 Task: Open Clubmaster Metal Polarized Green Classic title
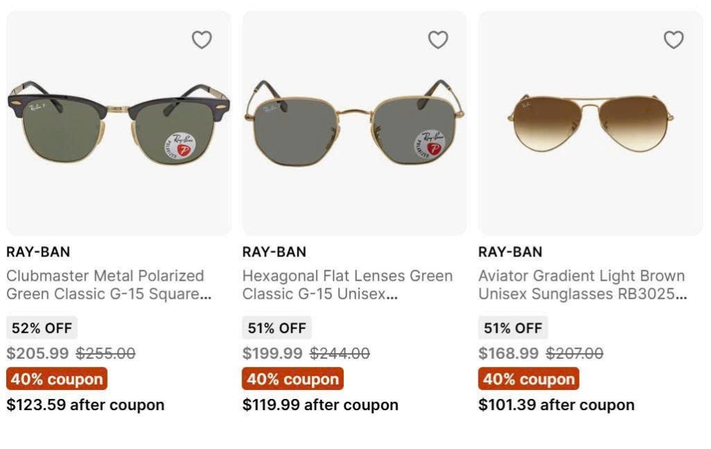pos(108,285)
